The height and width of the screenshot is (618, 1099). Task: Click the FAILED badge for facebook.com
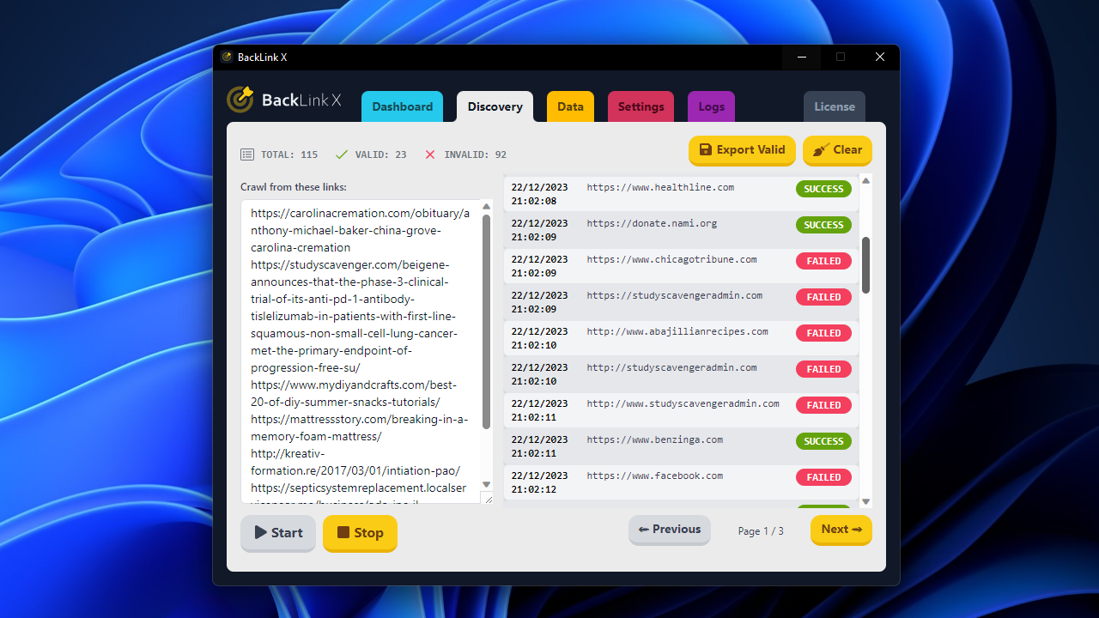[823, 477]
